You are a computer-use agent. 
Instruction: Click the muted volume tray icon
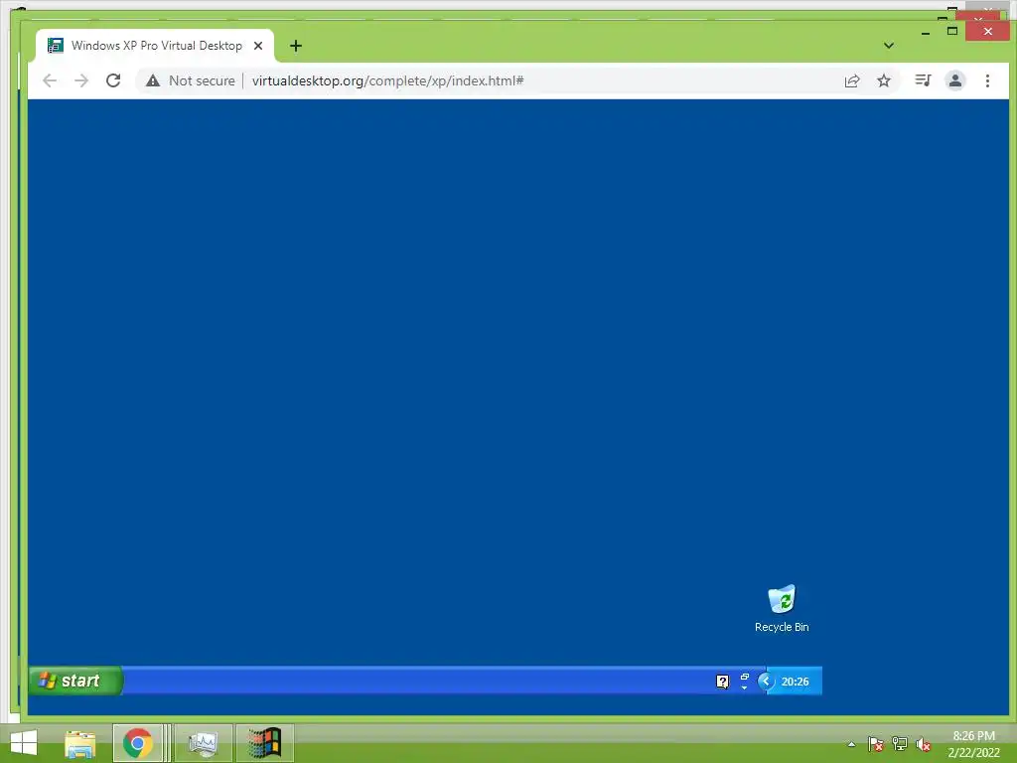[x=923, y=744]
